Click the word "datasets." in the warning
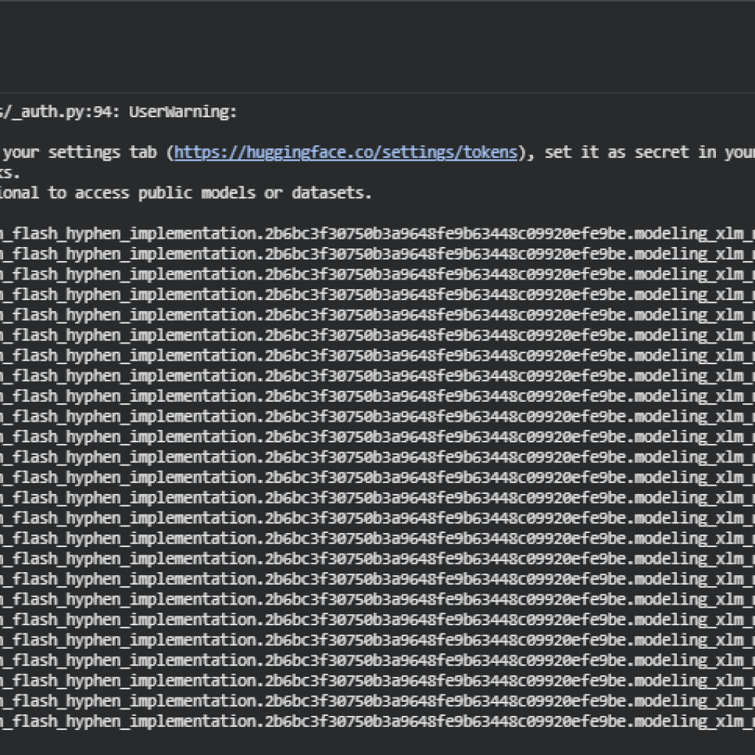 (332, 193)
